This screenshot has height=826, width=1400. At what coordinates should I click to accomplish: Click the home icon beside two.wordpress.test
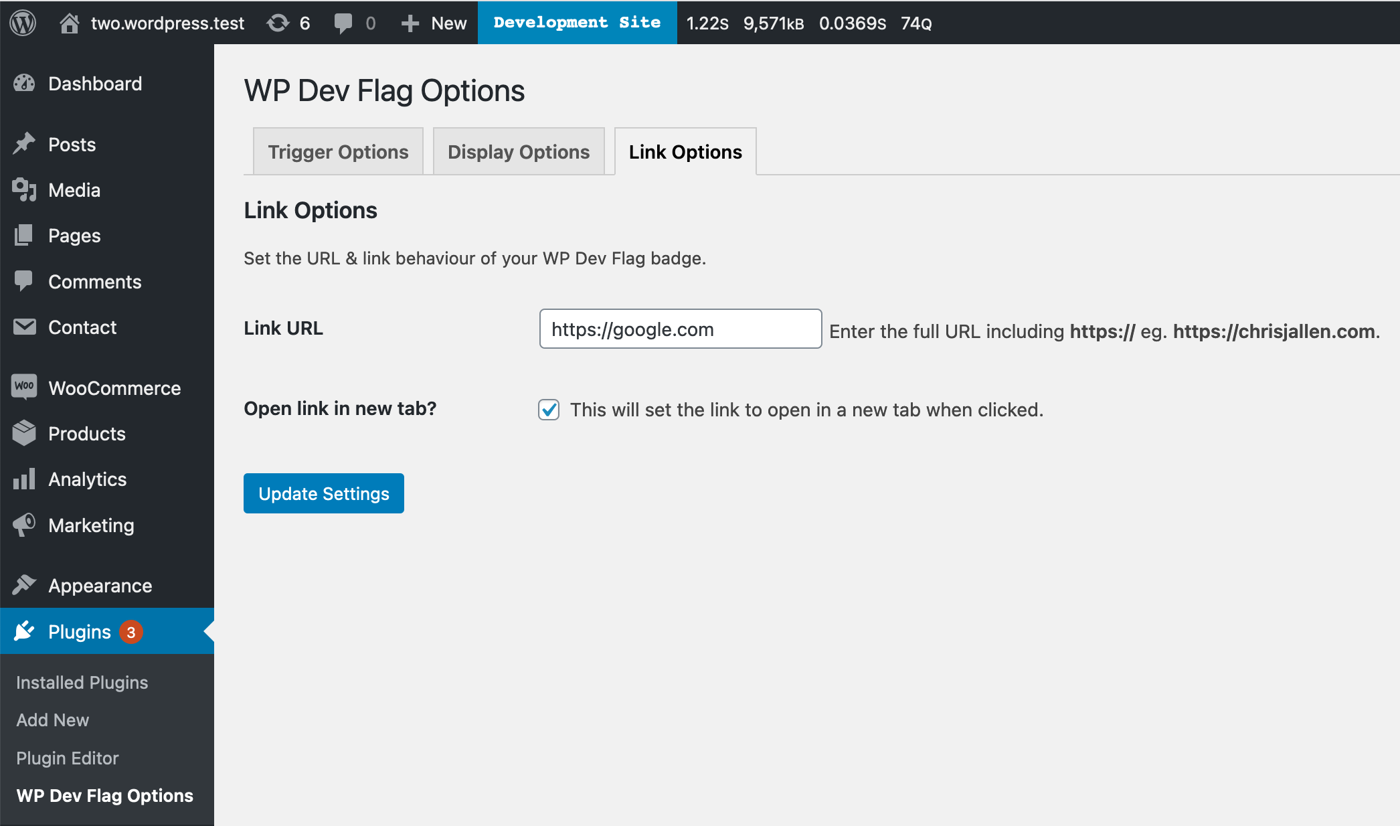pyautogui.click(x=69, y=23)
